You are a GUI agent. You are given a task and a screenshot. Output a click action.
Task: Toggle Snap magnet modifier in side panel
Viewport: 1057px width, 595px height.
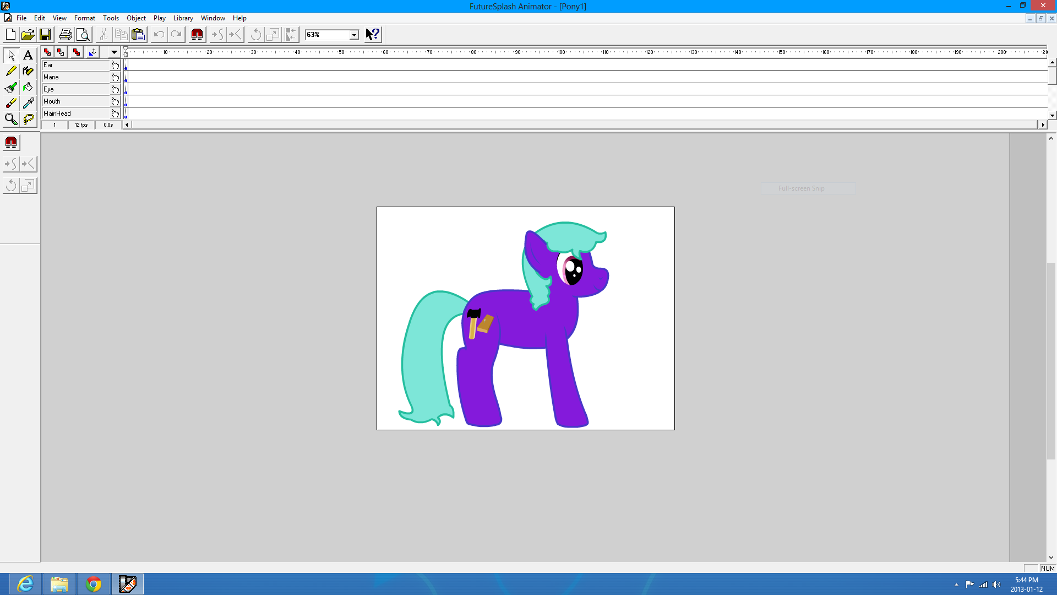click(x=11, y=143)
